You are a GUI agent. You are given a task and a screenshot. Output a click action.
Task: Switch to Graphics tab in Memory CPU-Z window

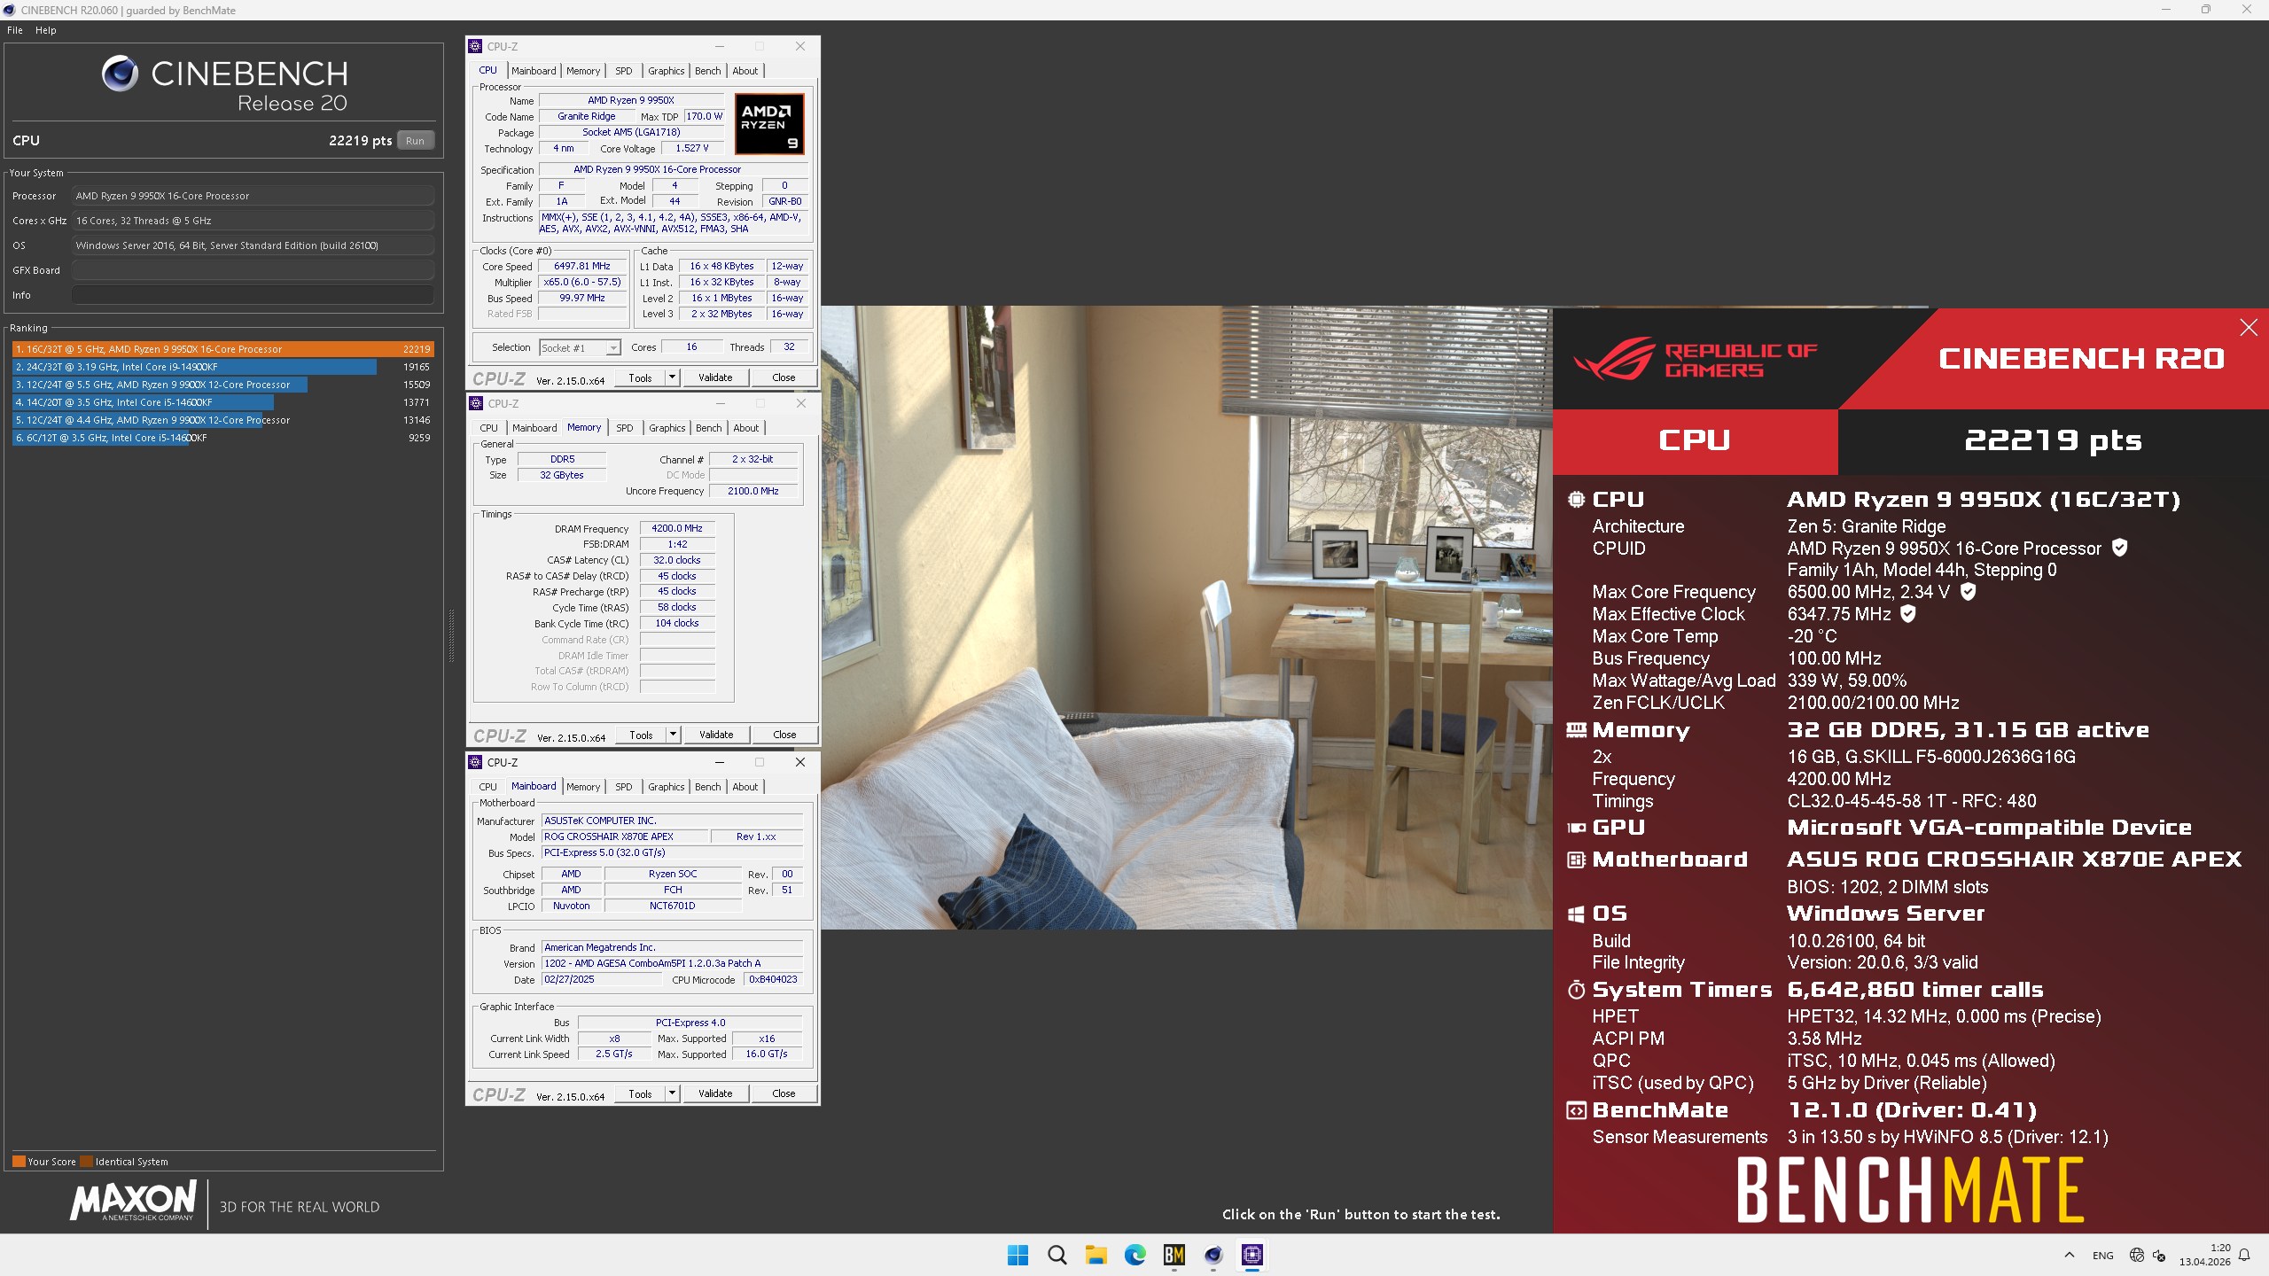click(x=667, y=428)
